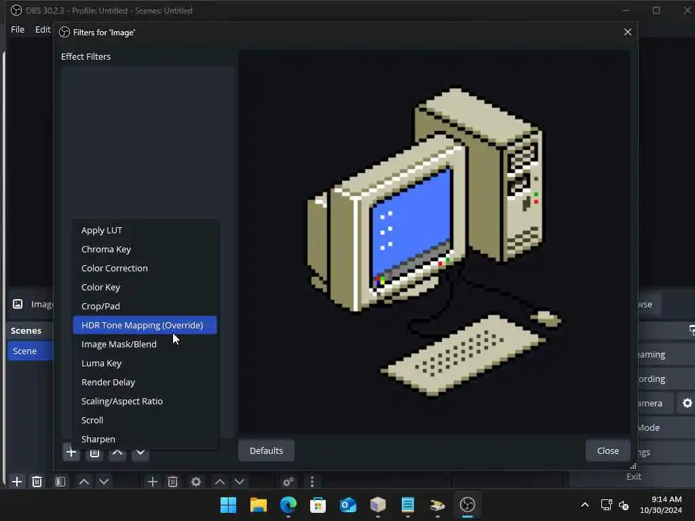Open the audio mixer three-dot menu
695x521 pixels.
point(312,482)
